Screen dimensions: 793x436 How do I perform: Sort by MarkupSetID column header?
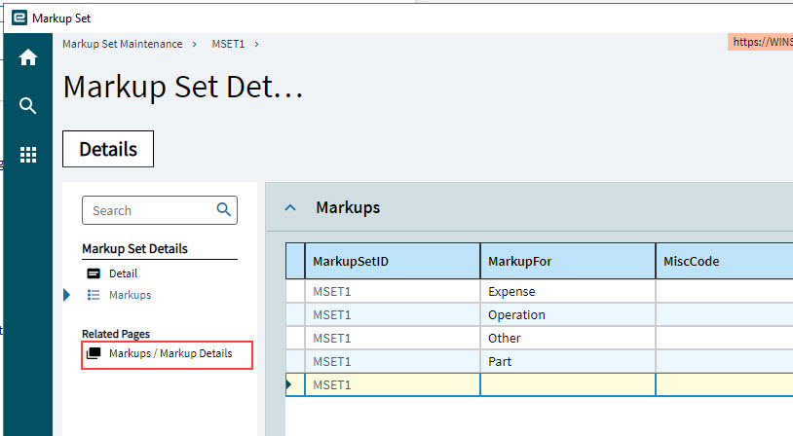tap(393, 261)
